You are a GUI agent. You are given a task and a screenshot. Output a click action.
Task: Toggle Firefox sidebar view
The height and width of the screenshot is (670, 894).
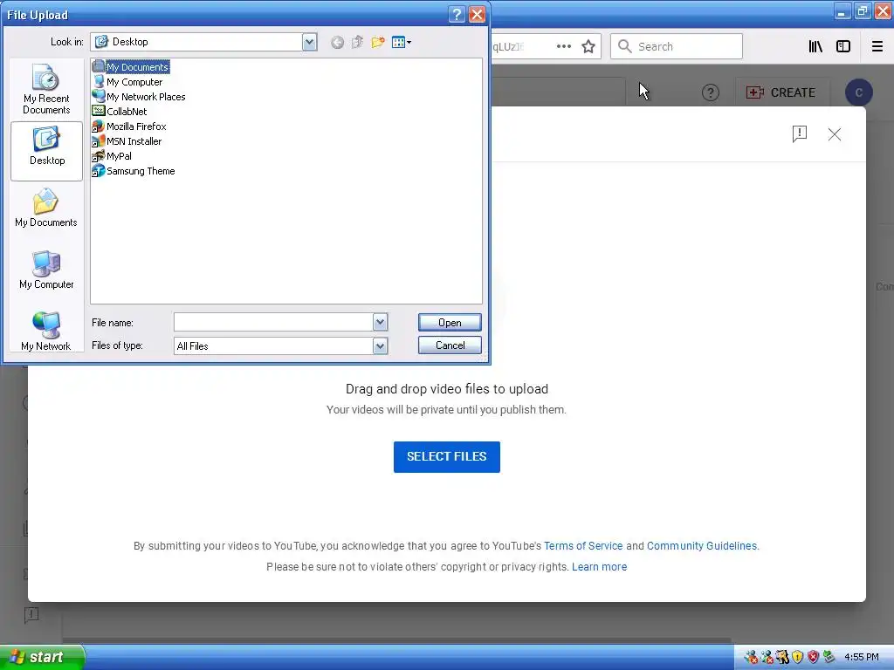point(843,47)
